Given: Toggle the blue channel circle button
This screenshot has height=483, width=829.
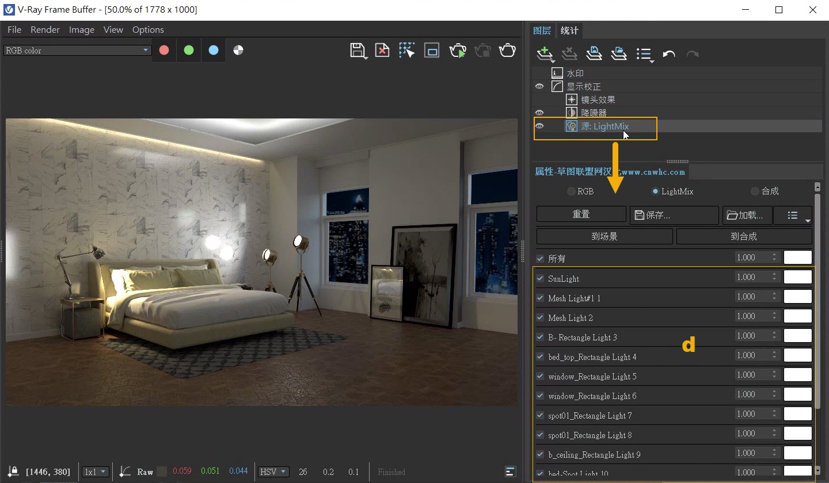Looking at the screenshot, I should click(214, 51).
